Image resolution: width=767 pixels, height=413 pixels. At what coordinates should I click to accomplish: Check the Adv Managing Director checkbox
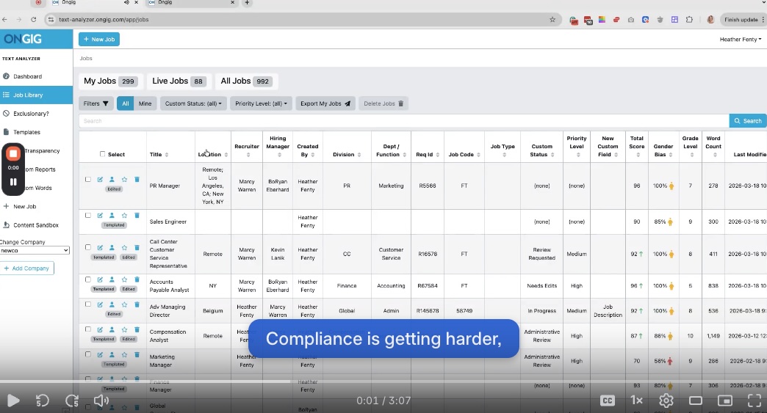pyautogui.click(x=88, y=304)
